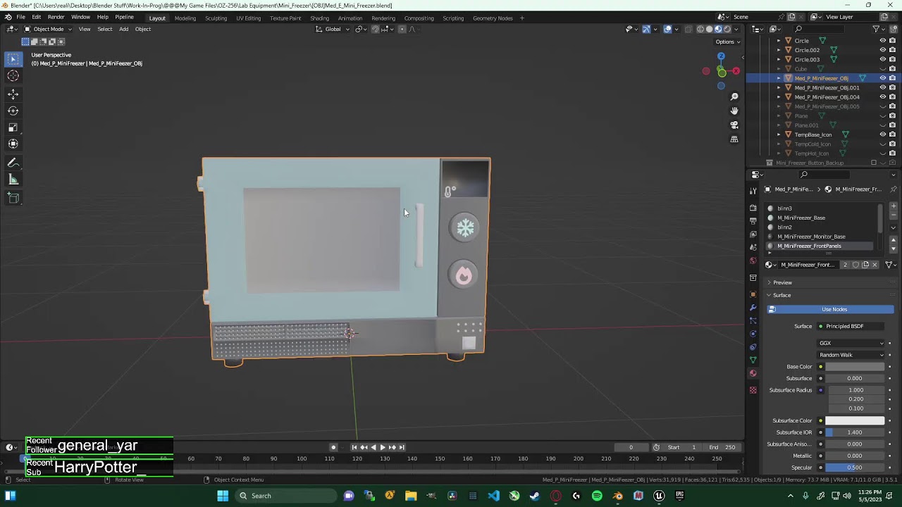Screen dimensions: 902x507
Task: Open Global transform orientation dropdown
Action: pyautogui.click(x=333, y=29)
